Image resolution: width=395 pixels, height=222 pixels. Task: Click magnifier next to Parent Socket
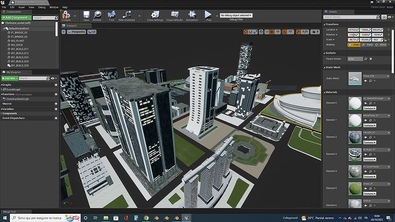366,58
